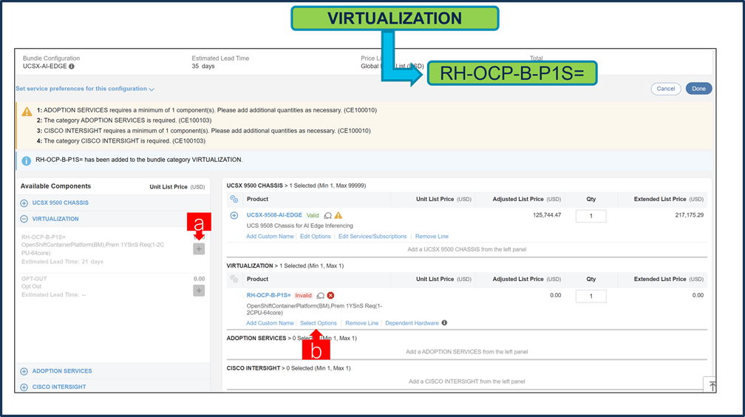Click the Cancel button
The height and width of the screenshot is (417, 745).
click(x=666, y=89)
